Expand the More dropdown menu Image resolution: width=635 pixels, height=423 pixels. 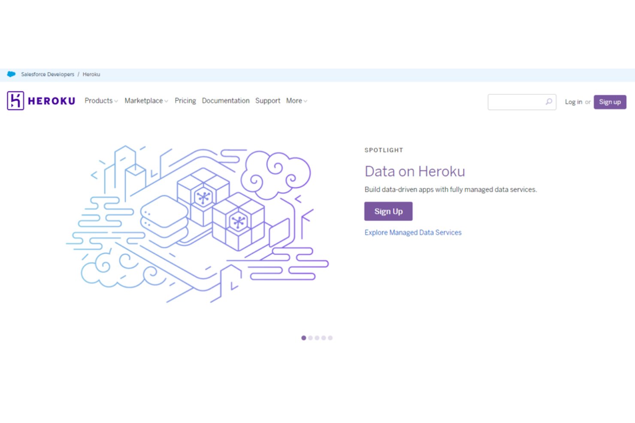[297, 101]
